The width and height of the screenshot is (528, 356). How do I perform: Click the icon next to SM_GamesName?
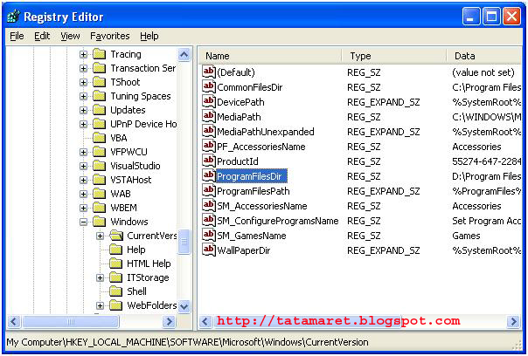tap(209, 235)
